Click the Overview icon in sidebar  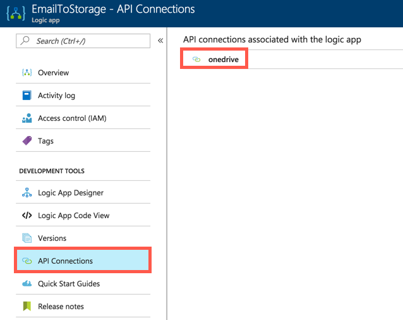(x=27, y=73)
